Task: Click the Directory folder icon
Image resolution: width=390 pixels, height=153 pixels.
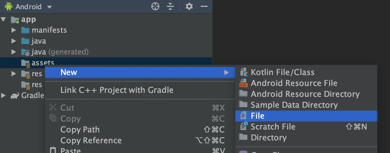Action: (243, 137)
